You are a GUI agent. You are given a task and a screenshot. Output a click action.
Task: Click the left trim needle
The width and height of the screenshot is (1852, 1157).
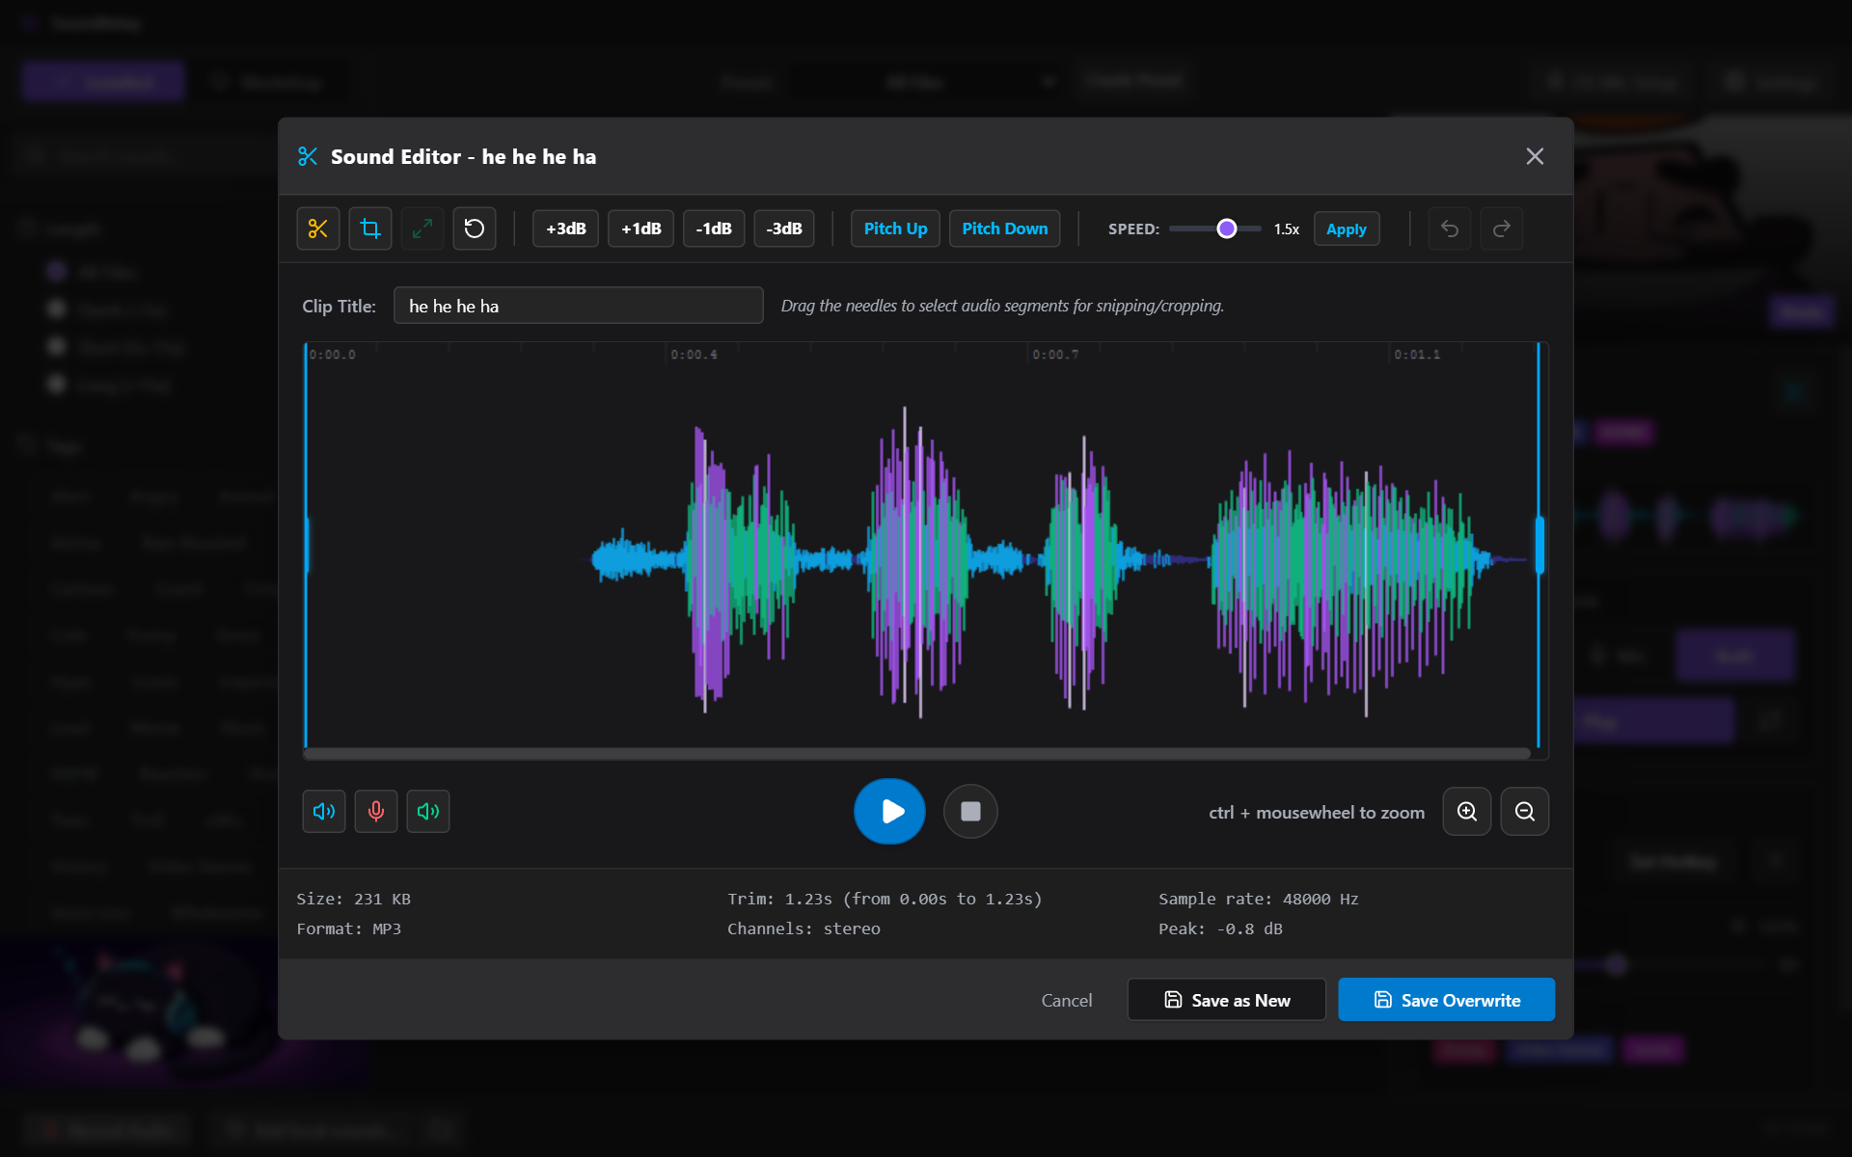(x=306, y=545)
